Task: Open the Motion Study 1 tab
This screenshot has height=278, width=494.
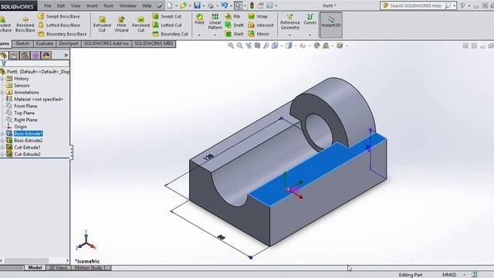Action: coord(90,268)
